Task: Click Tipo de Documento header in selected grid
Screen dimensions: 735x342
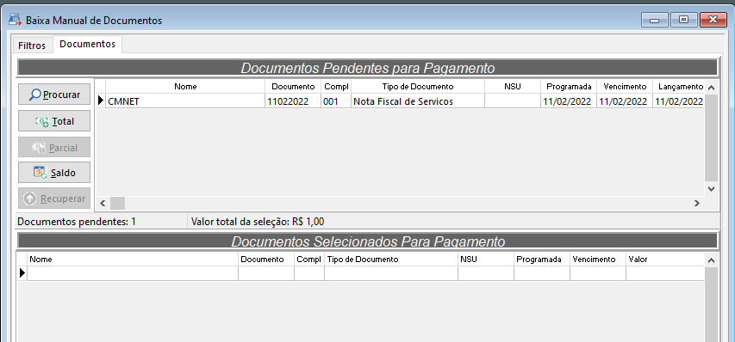Action: [x=391, y=260]
